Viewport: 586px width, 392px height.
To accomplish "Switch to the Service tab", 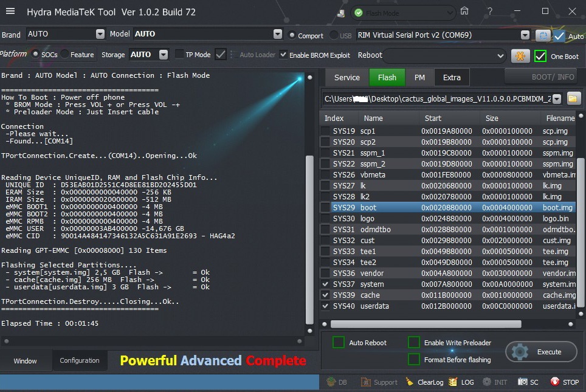I will [347, 77].
